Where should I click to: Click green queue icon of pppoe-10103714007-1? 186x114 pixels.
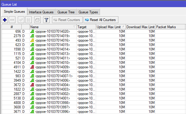click(32, 76)
